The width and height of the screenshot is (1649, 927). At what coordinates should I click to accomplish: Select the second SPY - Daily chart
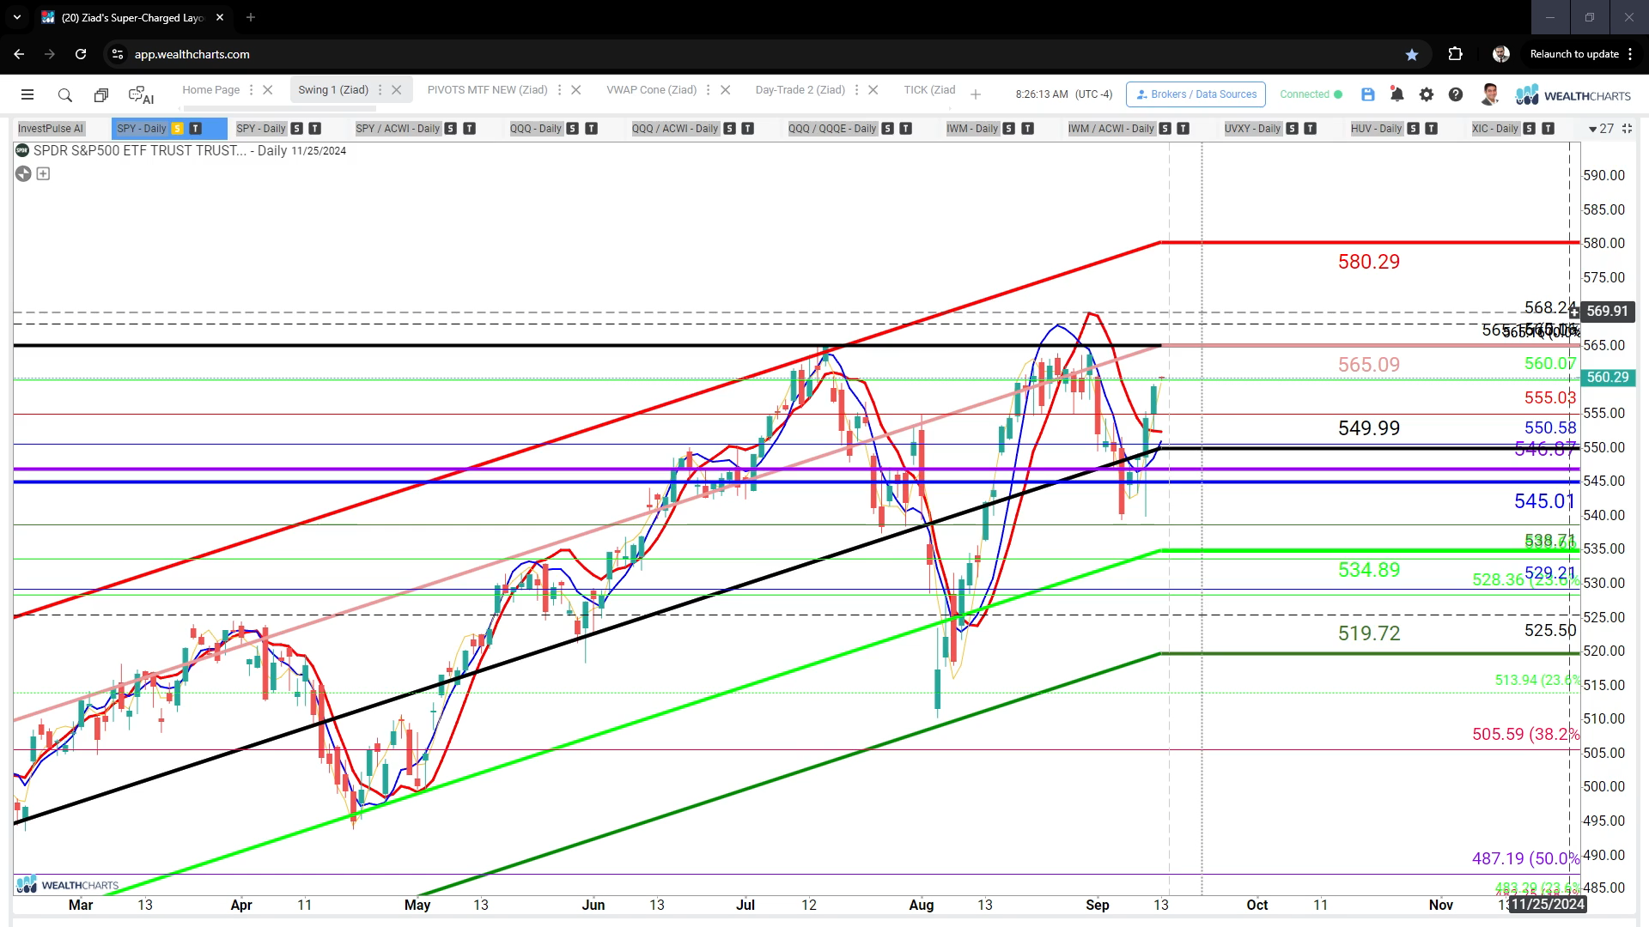(261, 129)
